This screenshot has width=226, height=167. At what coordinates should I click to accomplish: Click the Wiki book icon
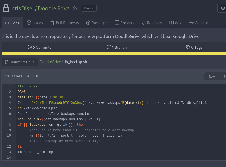pyautogui.click(x=171, y=23)
